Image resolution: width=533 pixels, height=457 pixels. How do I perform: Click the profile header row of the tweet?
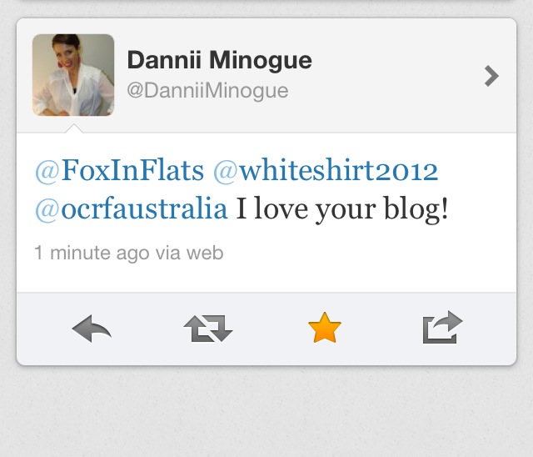266,76
